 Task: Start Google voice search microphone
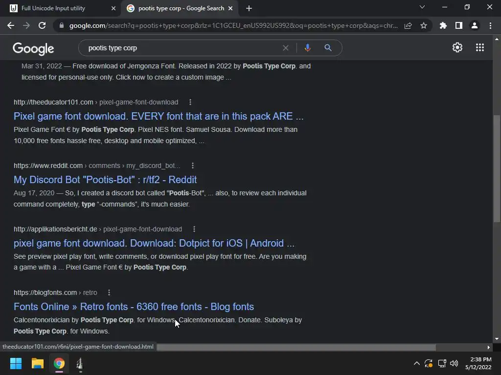click(307, 48)
